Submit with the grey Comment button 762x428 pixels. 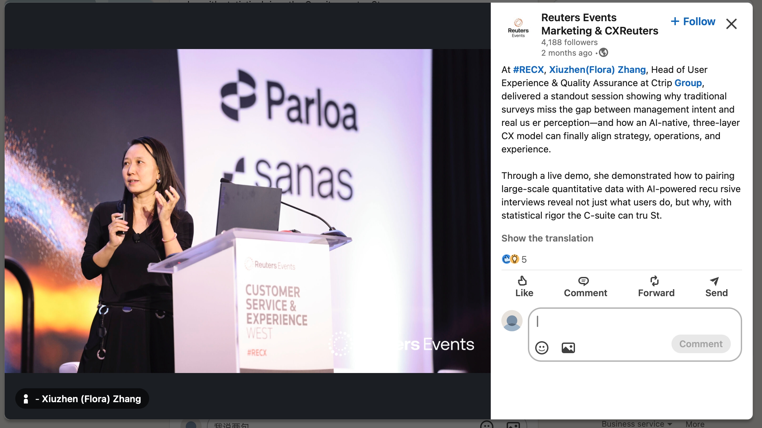701,344
